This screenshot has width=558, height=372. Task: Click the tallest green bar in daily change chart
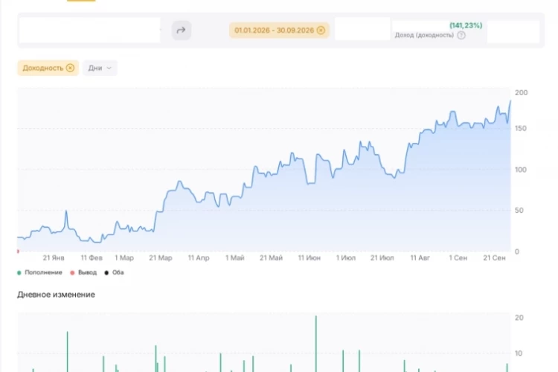[x=316, y=344]
